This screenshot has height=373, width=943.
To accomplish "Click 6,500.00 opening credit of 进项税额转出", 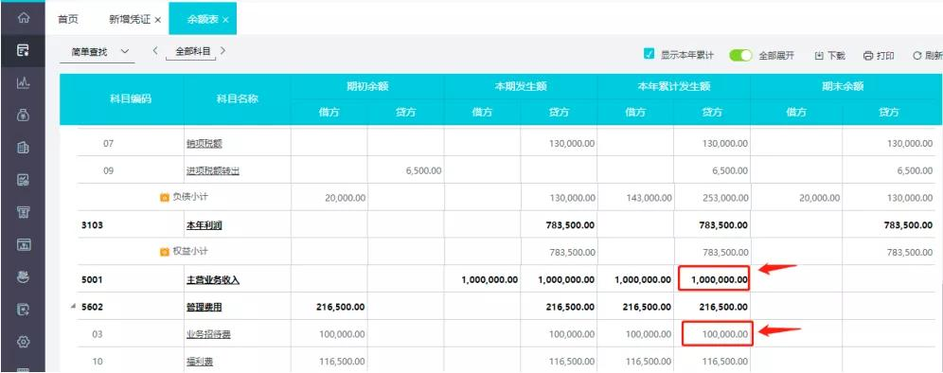I will pos(424,170).
